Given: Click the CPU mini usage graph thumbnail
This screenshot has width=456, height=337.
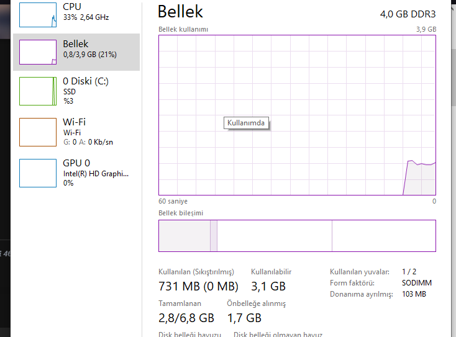Looking at the screenshot, I should (37, 14).
